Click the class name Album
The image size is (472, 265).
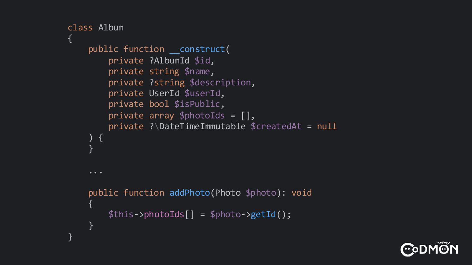tap(111, 27)
